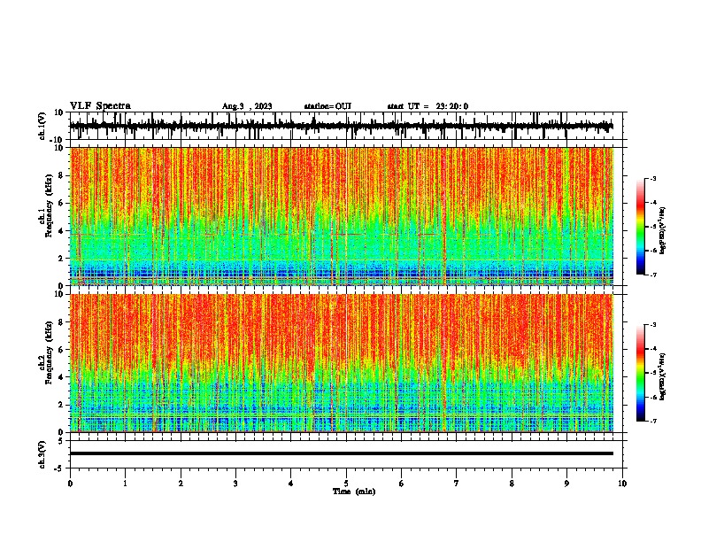Screen dimensions: 701x542
Task: Click the ch.2 colorbar log(PSD) unit label
Action: click(x=663, y=376)
